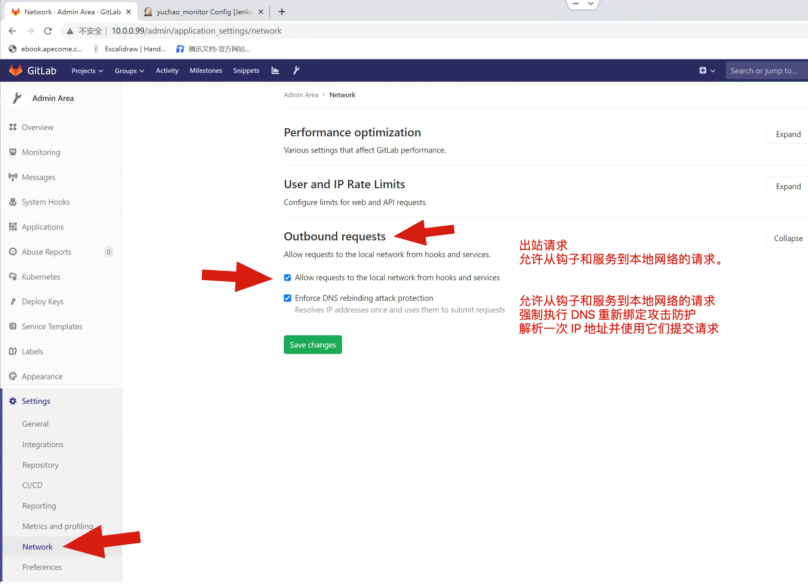Open the Projects dropdown menu
Image resolution: width=808 pixels, height=584 pixels.
click(x=87, y=71)
